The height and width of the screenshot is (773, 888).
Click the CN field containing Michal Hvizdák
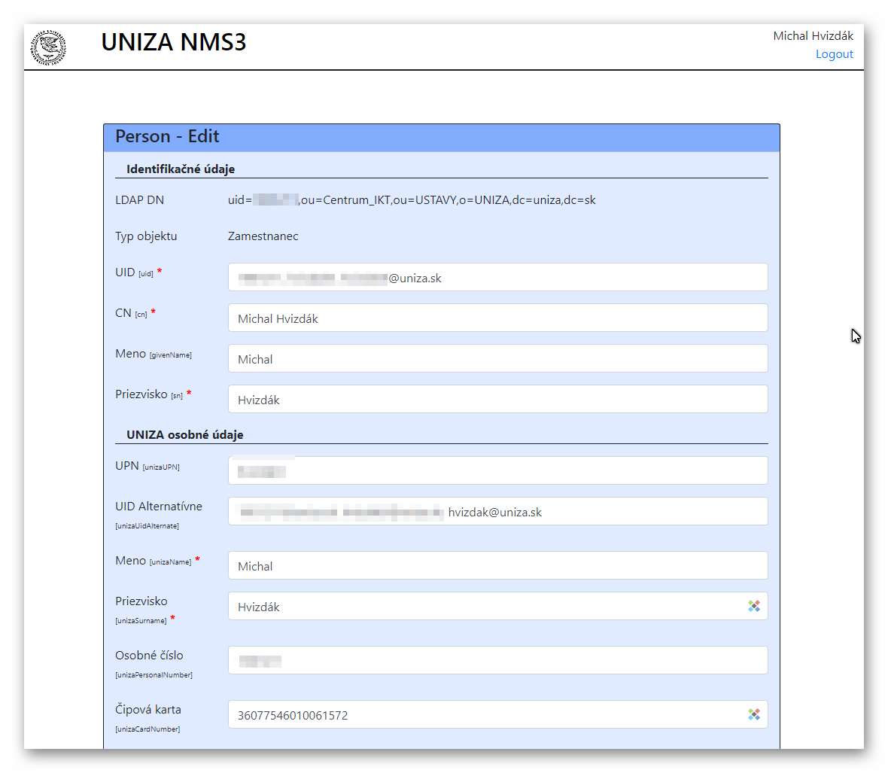pos(497,318)
